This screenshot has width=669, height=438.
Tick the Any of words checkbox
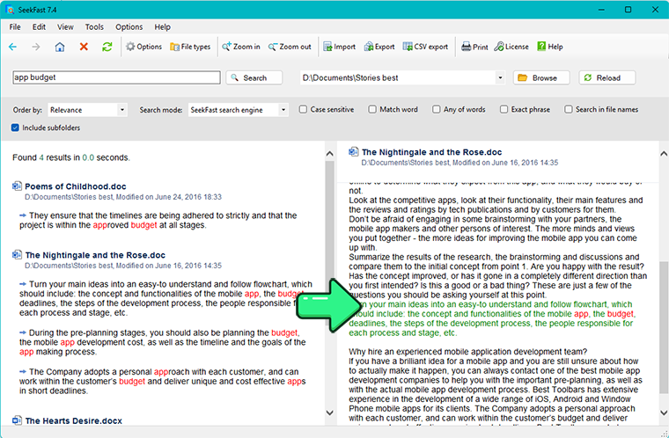pyautogui.click(x=436, y=110)
